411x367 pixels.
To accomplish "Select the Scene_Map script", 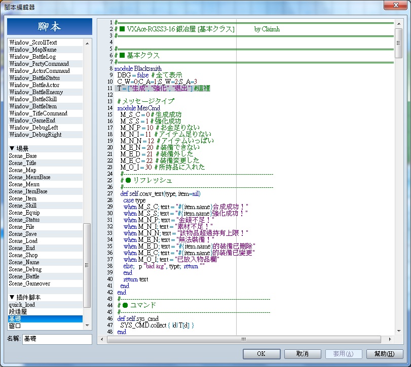I will (45, 170).
